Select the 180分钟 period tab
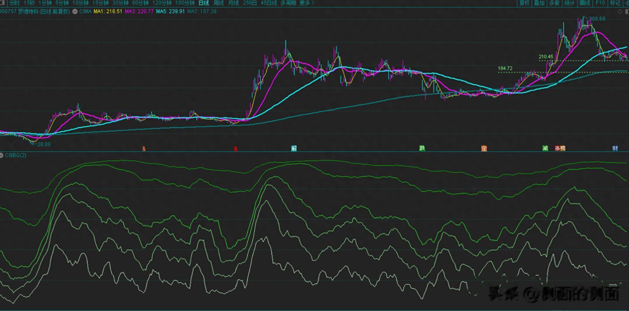Viewport: 629px width, 311px height. coord(185,3)
